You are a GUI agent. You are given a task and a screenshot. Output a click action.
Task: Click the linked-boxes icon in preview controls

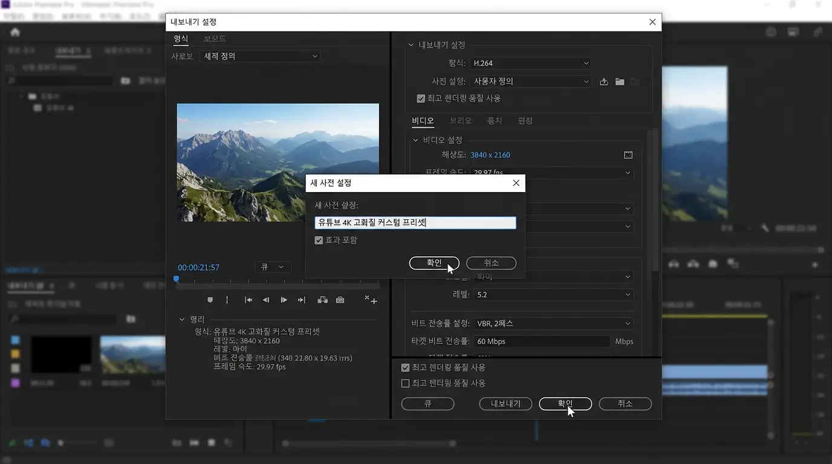323,300
